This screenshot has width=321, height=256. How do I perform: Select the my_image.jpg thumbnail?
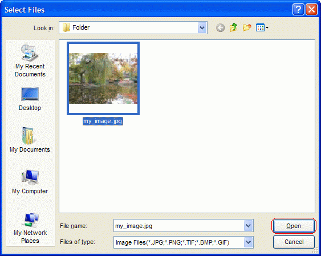(x=103, y=78)
